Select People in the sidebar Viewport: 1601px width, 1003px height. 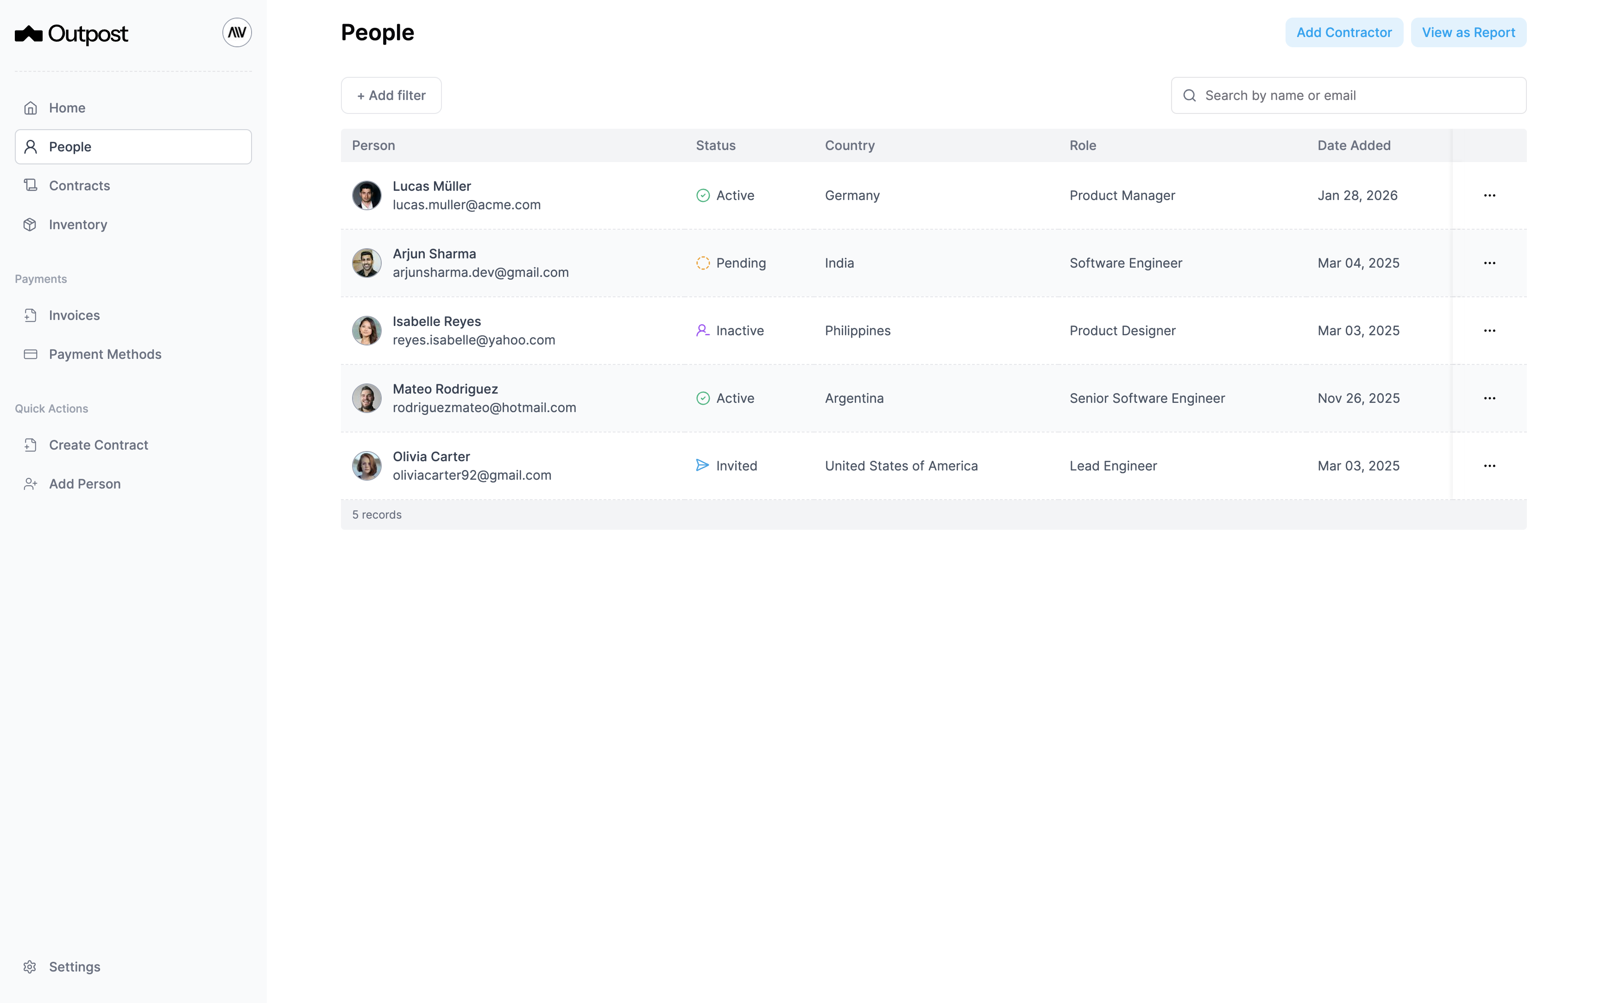(x=132, y=147)
